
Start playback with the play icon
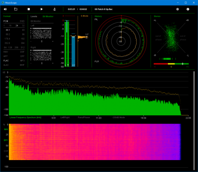pos(42,9)
